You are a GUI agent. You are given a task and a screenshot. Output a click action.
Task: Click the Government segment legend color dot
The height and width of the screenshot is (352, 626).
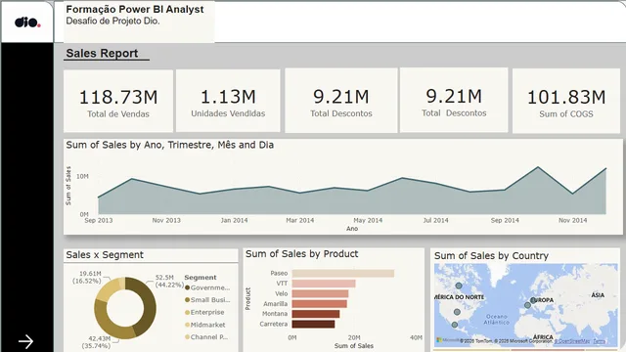tap(187, 287)
